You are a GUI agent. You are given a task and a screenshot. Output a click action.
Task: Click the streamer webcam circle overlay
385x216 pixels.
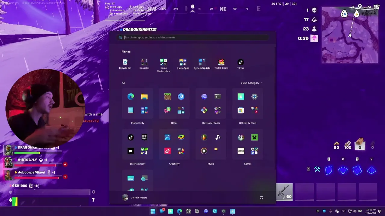pos(45,108)
